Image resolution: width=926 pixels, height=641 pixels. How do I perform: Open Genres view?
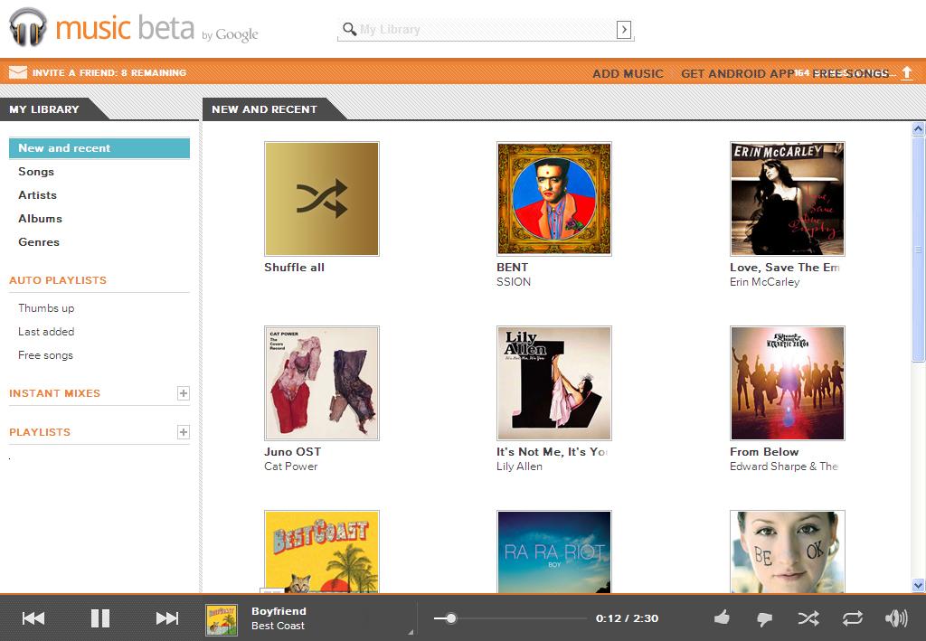click(39, 242)
